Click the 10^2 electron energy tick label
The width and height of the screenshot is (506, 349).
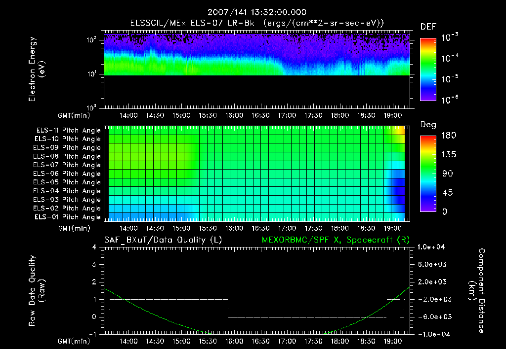click(92, 39)
